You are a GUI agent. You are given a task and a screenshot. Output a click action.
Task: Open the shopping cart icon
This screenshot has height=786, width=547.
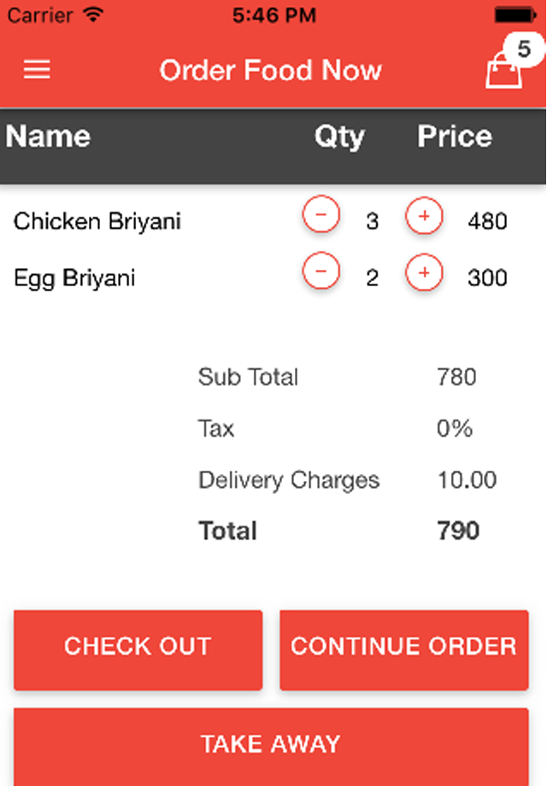coord(504,73)
